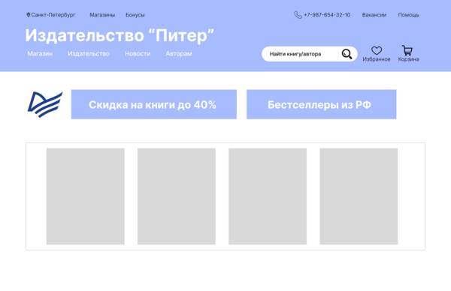Image resolution: width=451 pixels, height=291 pixels.
Task: Open the second book cover placeholder
Action: [177, 196]
